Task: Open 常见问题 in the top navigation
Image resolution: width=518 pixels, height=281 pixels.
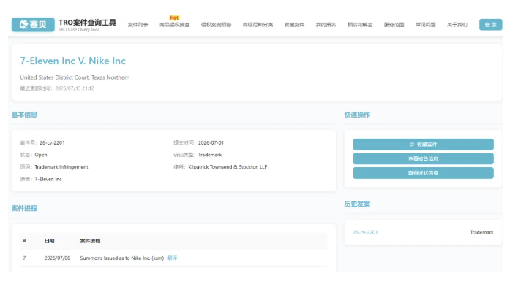Action: pyautogui.click(x=426, y=25)
